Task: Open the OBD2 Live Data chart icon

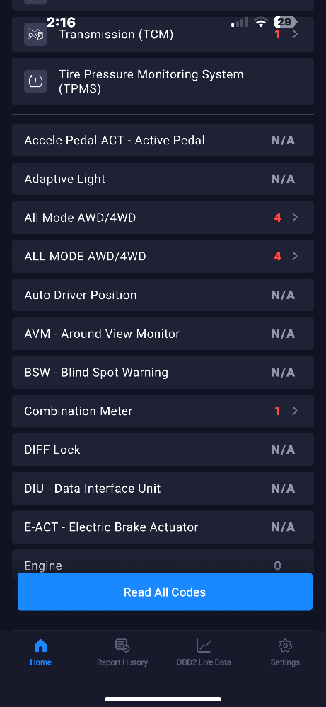Action: coord(204,645)
